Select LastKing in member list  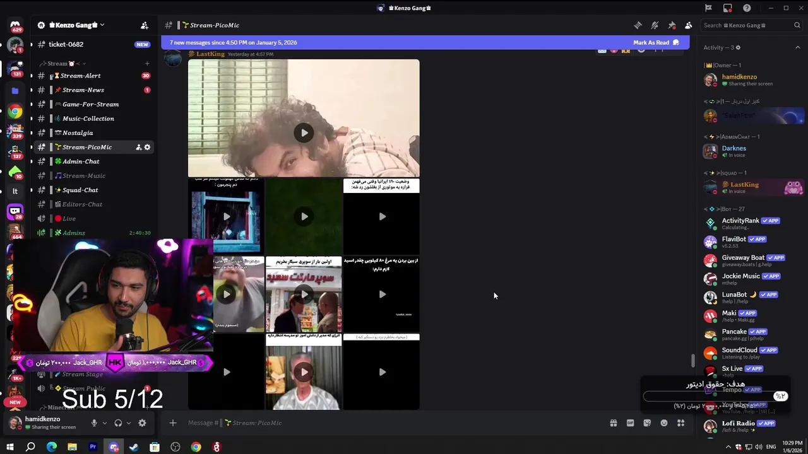pyautogui.click(x=754, y=188)
